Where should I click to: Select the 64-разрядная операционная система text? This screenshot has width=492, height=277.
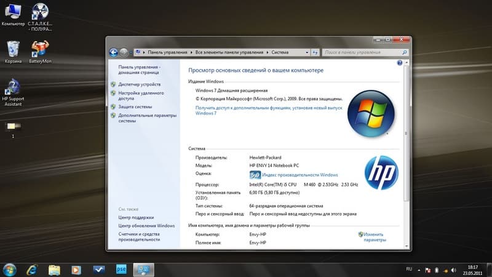pos(286,206)
